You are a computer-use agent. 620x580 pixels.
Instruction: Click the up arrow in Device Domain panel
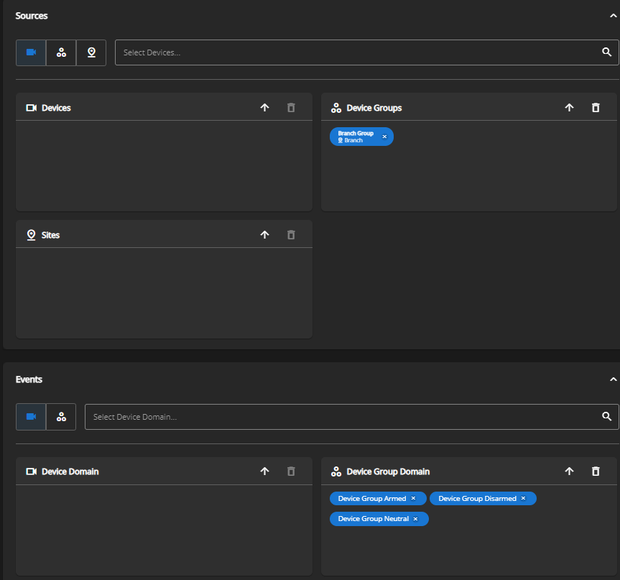[x=264, y=471]
